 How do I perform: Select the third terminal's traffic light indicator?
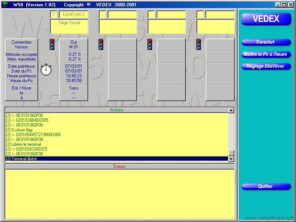[x=150, y=44]
